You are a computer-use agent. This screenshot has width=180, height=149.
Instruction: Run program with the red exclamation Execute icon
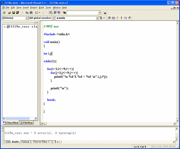click(121, 18)
